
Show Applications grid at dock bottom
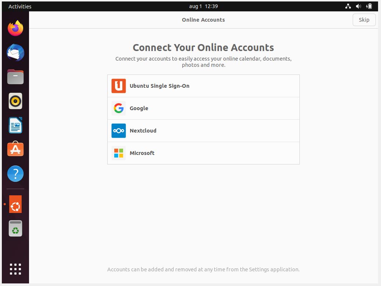coord(15,269)
